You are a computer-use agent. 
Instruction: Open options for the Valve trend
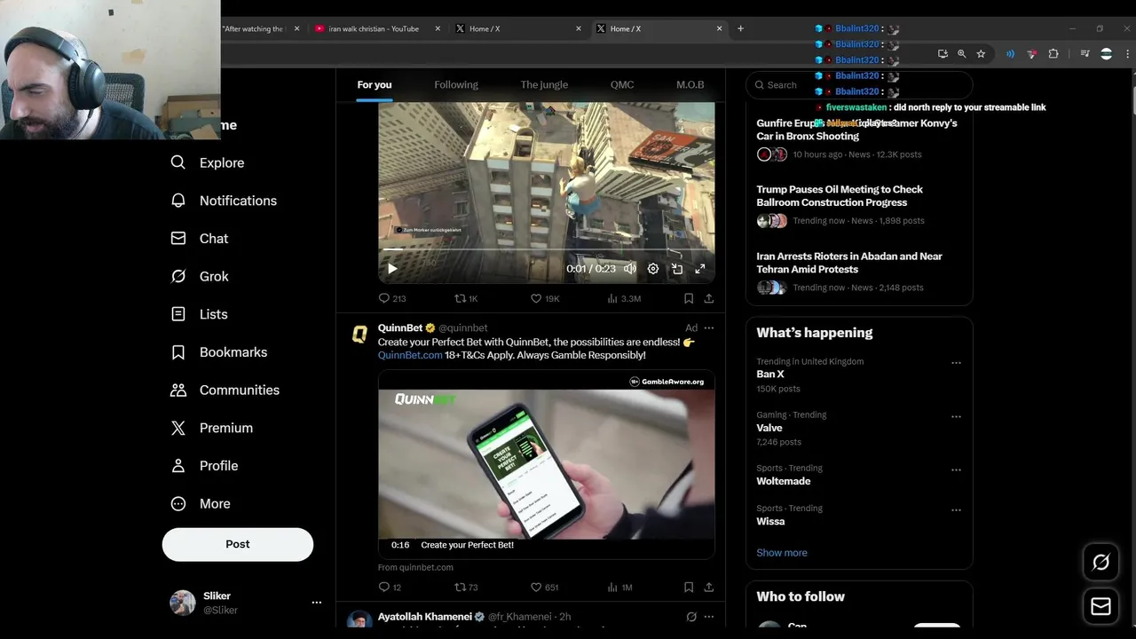point(956,416)
